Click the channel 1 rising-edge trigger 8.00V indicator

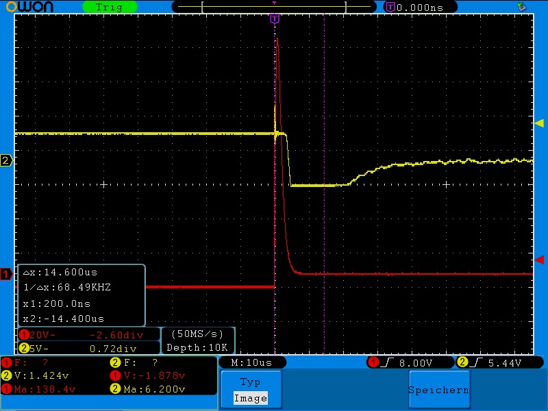410,362
